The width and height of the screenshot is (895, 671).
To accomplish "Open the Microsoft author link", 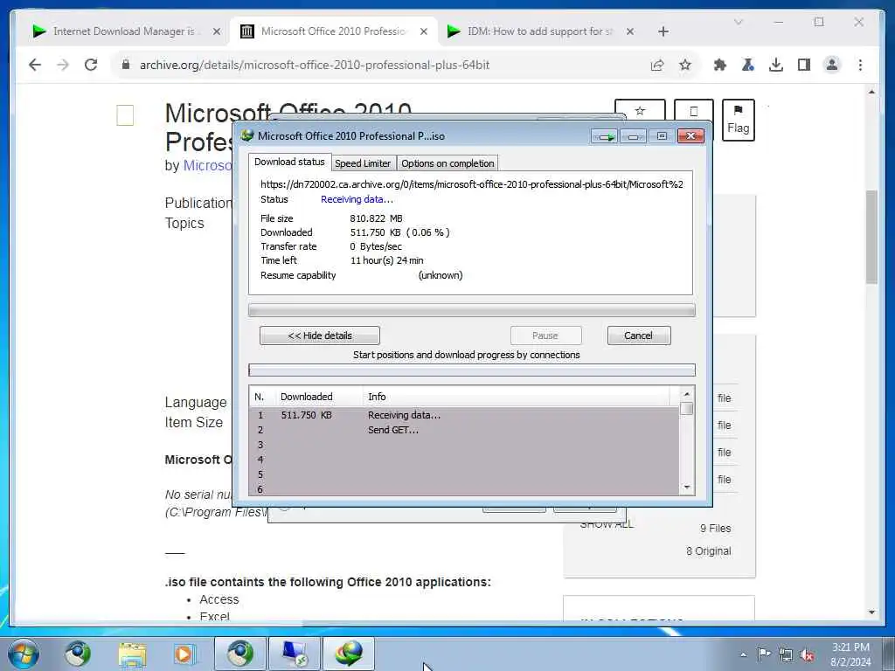I will [x=207, y=165].
